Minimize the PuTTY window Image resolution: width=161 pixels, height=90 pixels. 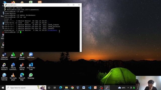click(68, 5)
